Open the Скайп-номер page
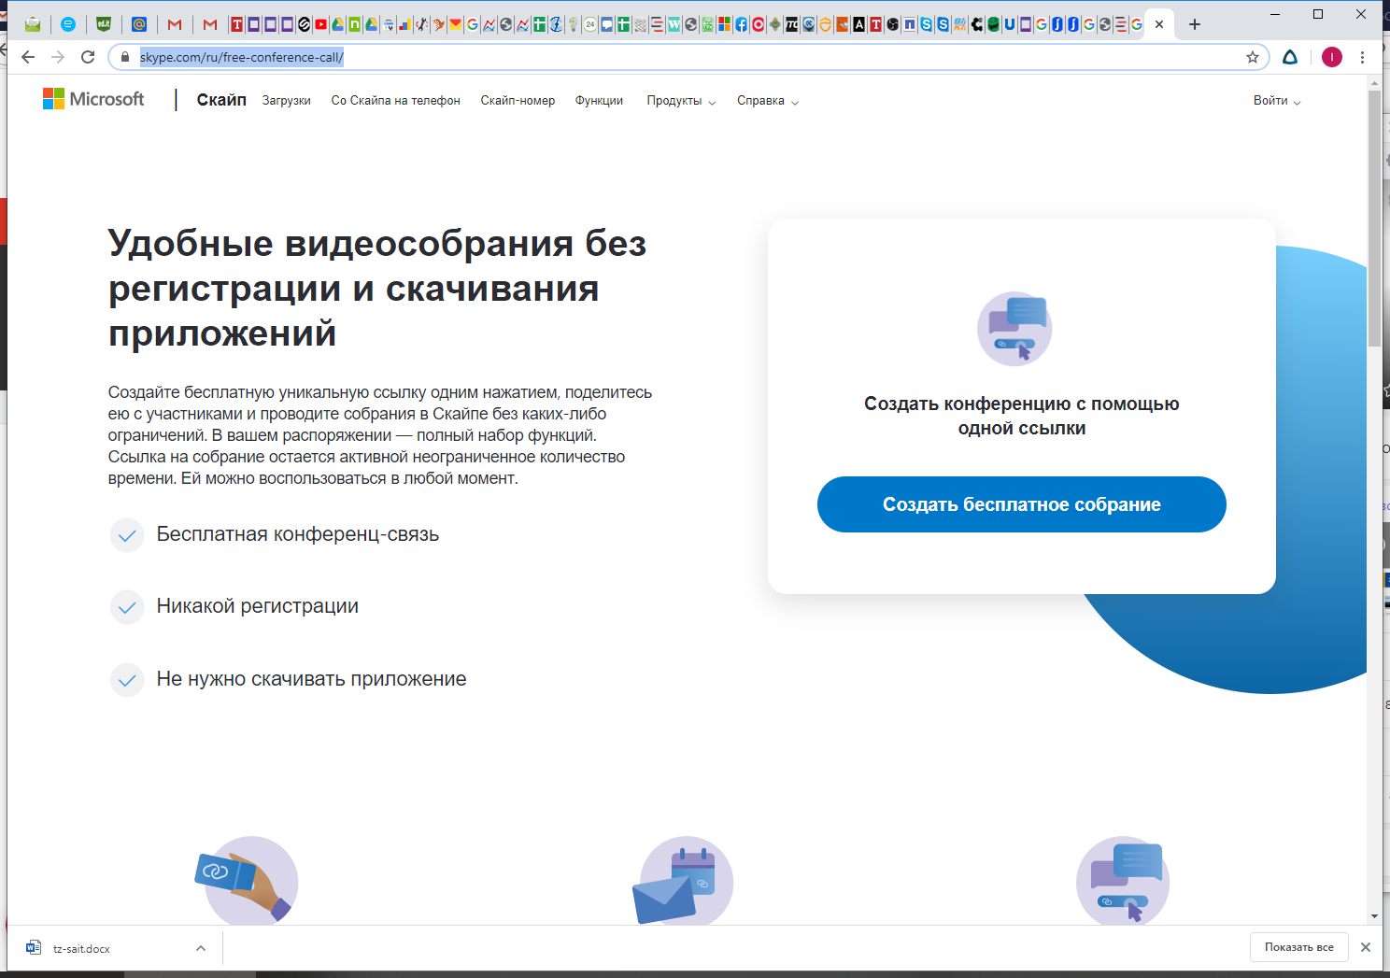This screenshot has width=1390, height=978. click(x=518, y=101)
